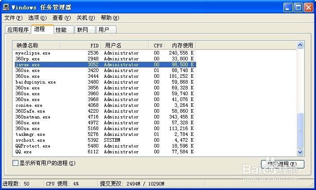Click the process list scrollbar thumb
The image size is (316, 190).
[x=300, y=131]
